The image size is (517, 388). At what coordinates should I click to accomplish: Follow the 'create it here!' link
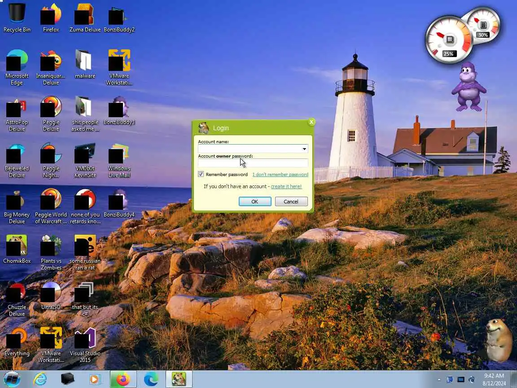[286, 186]
